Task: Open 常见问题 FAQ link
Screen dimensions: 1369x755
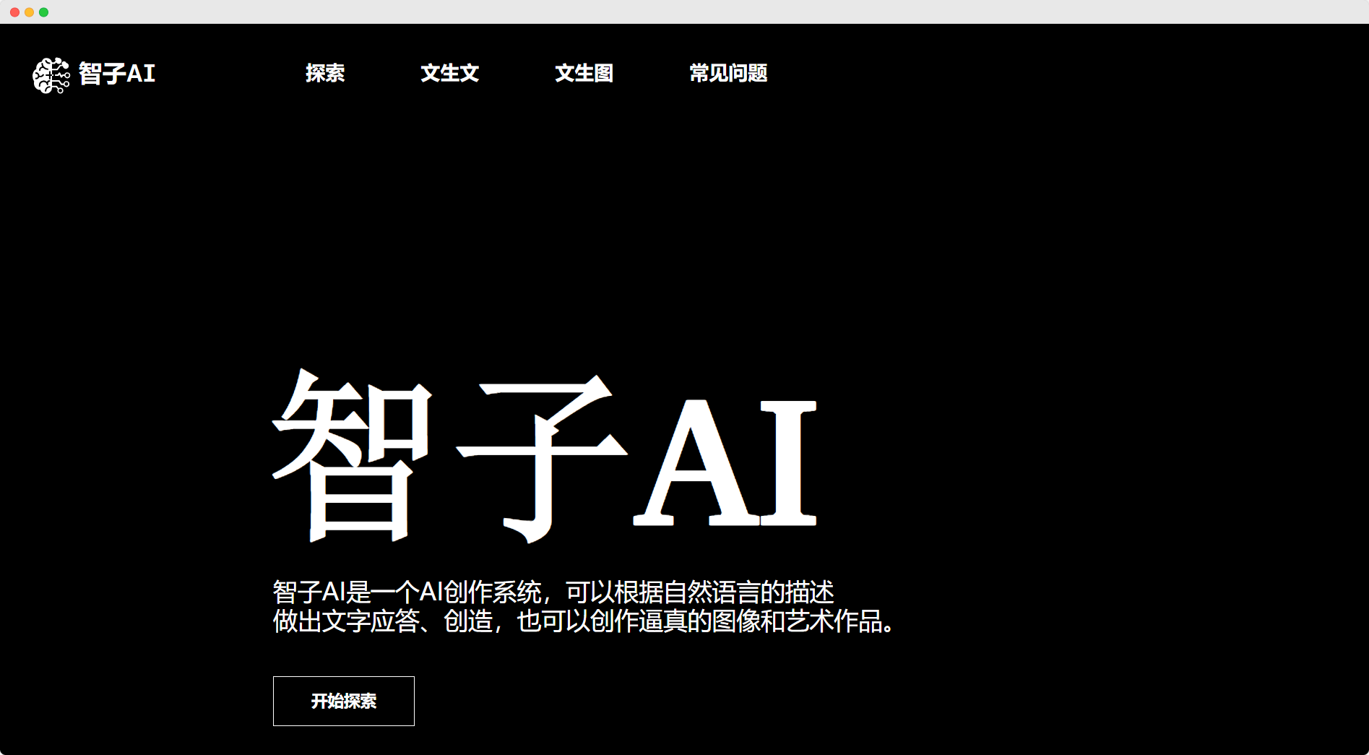Action: pyautogui.click(x=728, y=73)
